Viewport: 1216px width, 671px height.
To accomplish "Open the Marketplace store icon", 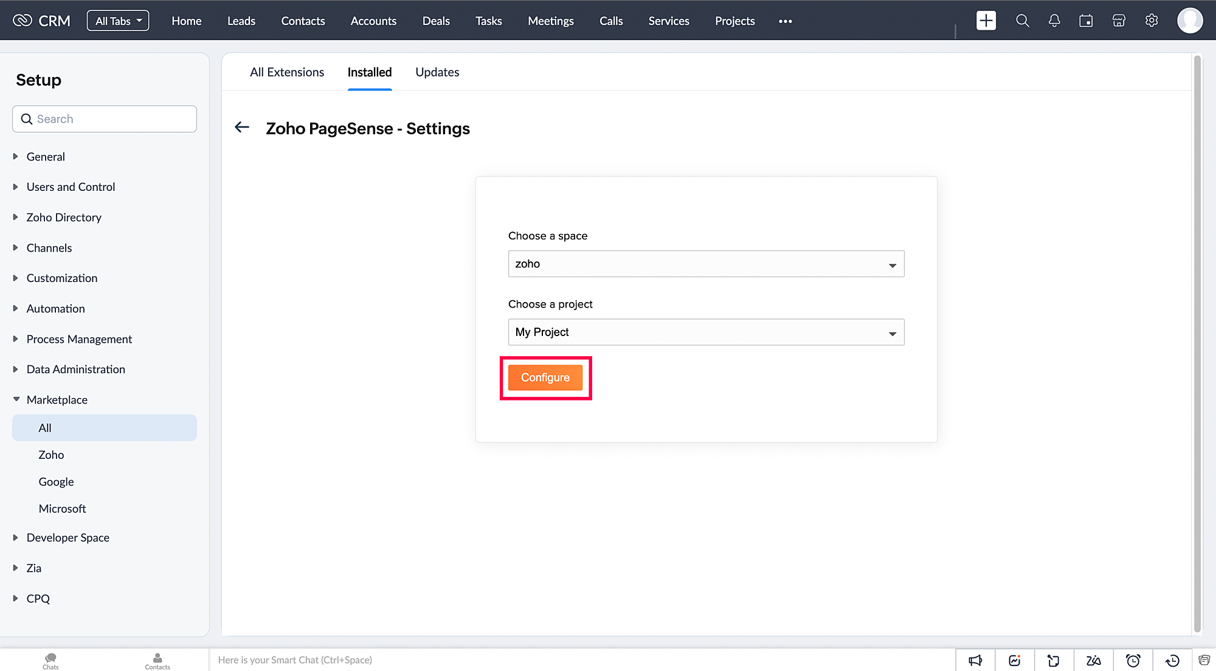I will (1119, 21).
